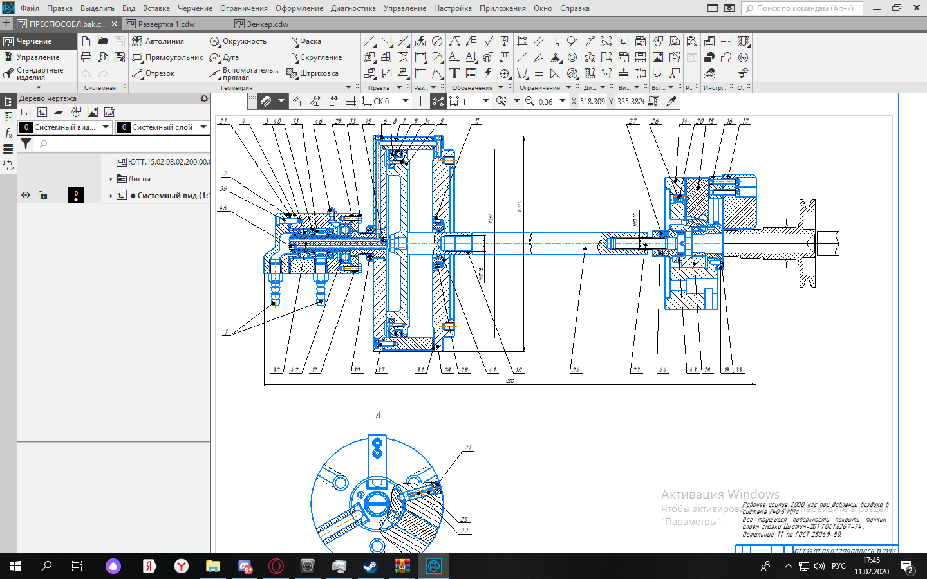Pick the Штриховка hatch tool
The height and width of the screenshot is (579, 927).
click(313, 73)
